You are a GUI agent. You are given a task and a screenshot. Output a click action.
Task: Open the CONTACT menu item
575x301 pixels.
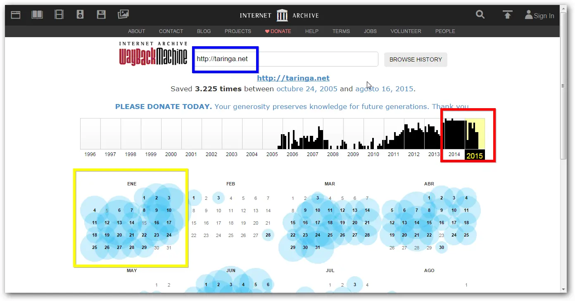click(x=171, y=31)
